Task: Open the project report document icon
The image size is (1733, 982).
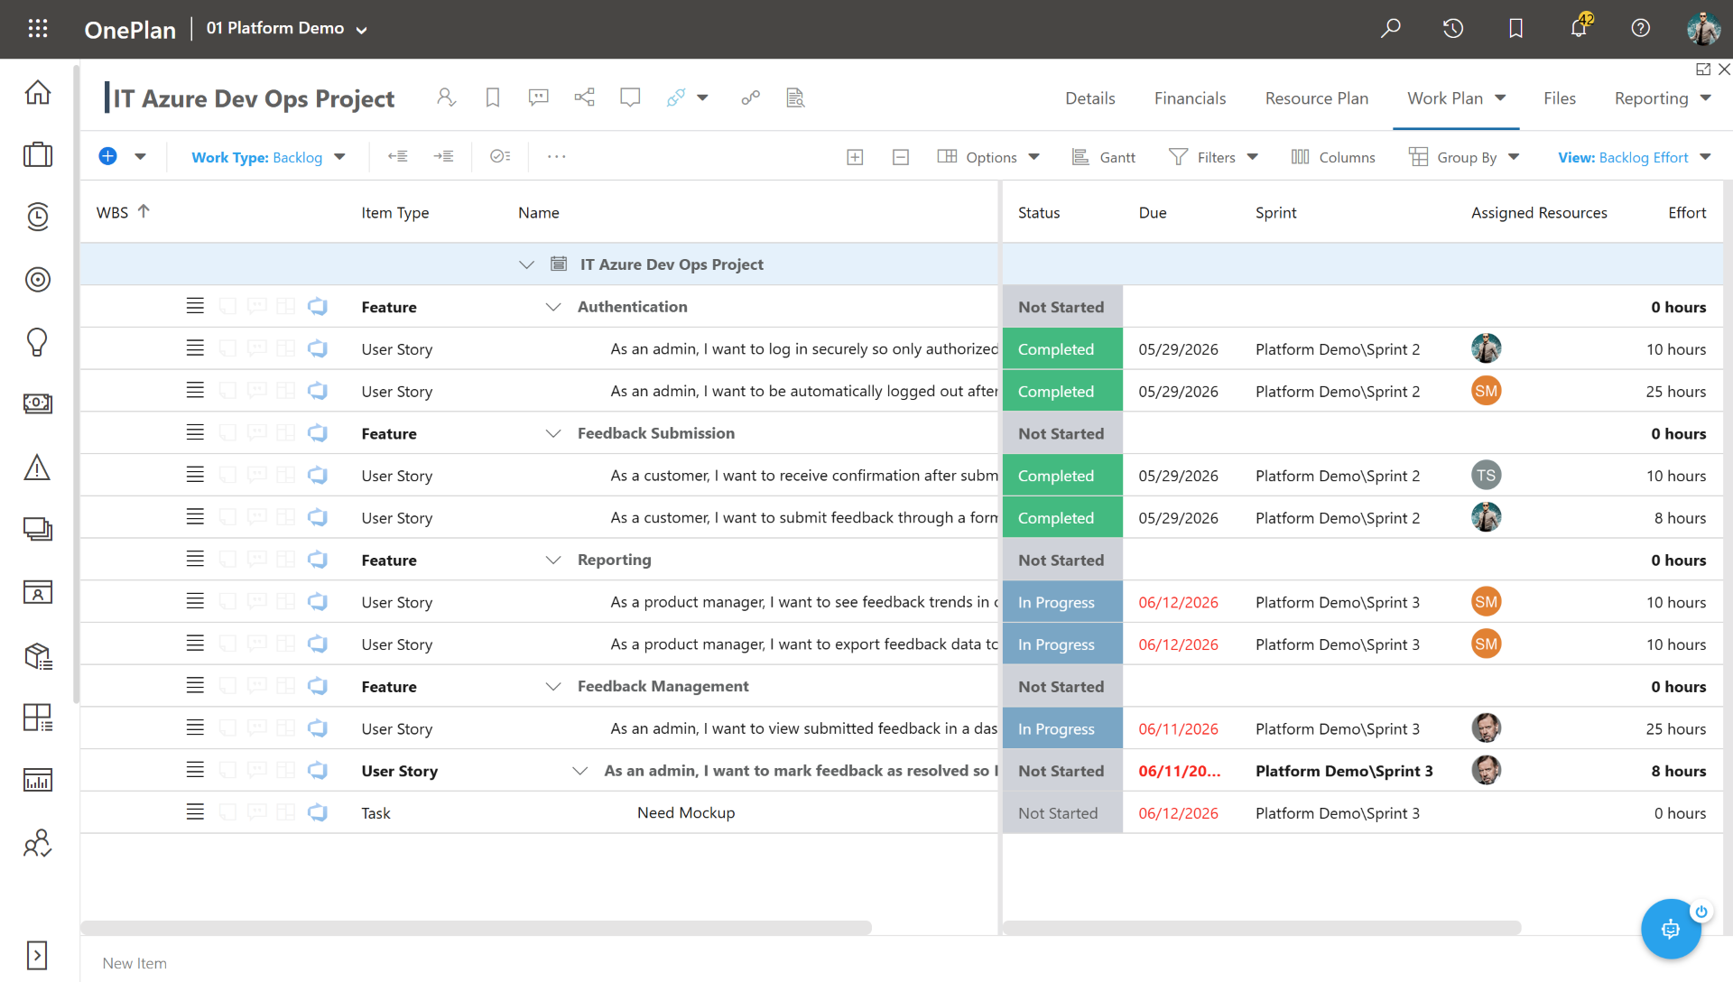Action: point(795,97)
